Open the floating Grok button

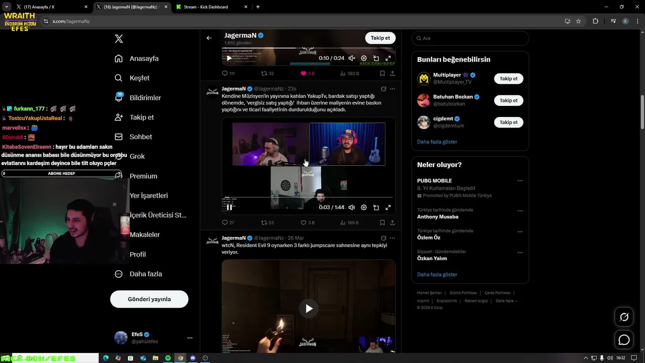(x=624, y=317)
